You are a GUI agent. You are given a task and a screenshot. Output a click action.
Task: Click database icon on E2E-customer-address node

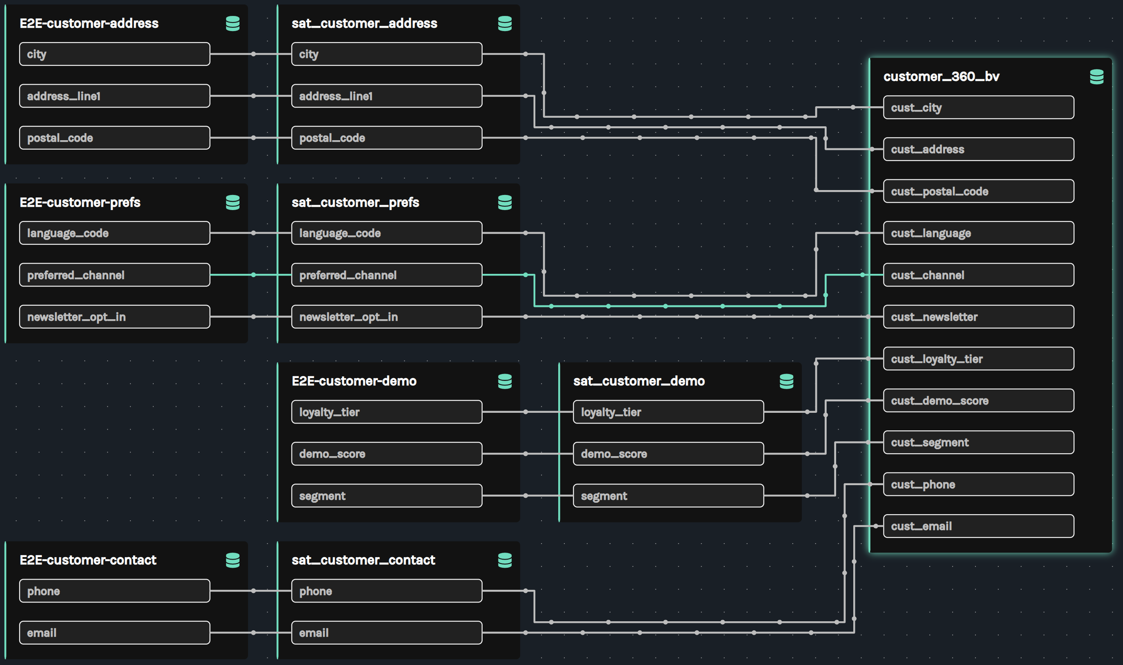[x=233, y=23]
